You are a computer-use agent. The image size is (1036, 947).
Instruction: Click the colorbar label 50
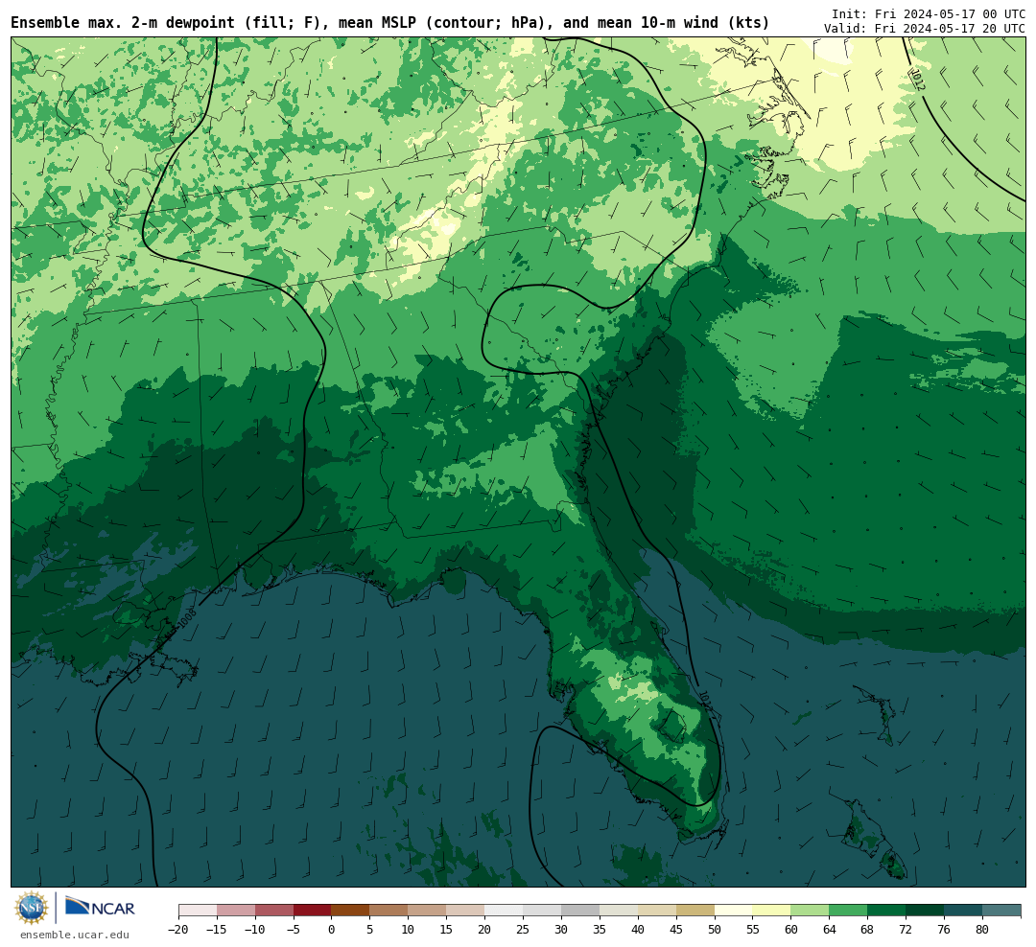point(715,929)
